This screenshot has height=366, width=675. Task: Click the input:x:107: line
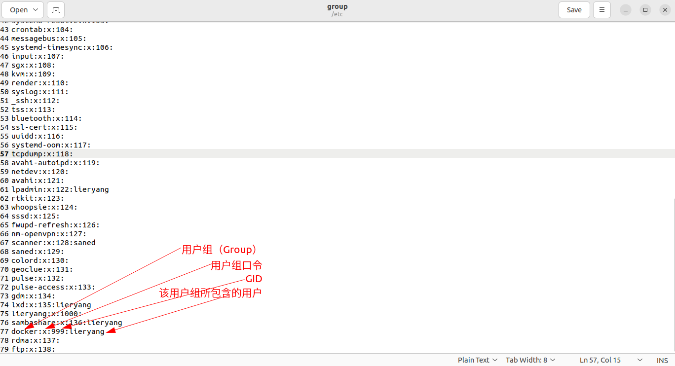[x=37, y=56]
